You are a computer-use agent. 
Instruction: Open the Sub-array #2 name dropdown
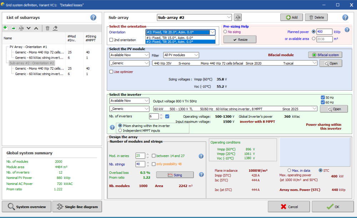229,17
